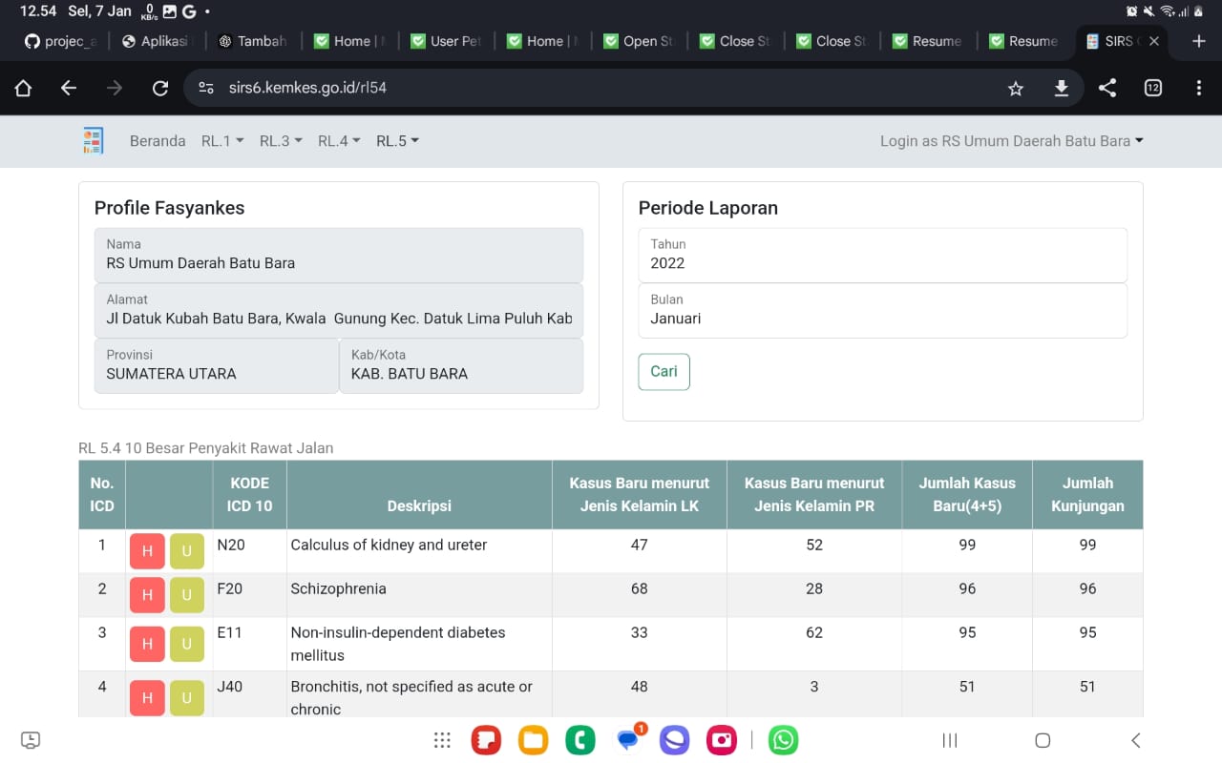Tap the browser forward arrow
1222x763 pixels.
tap(115, 88)
